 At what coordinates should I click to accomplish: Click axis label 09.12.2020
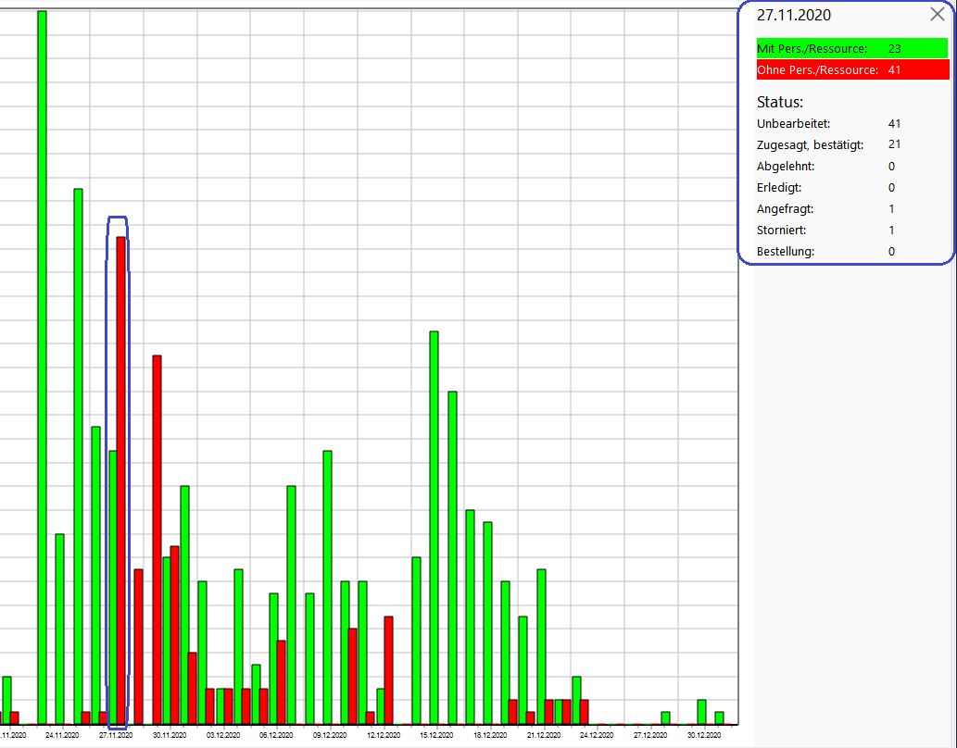pyautogui.click(x=330, y=735)
